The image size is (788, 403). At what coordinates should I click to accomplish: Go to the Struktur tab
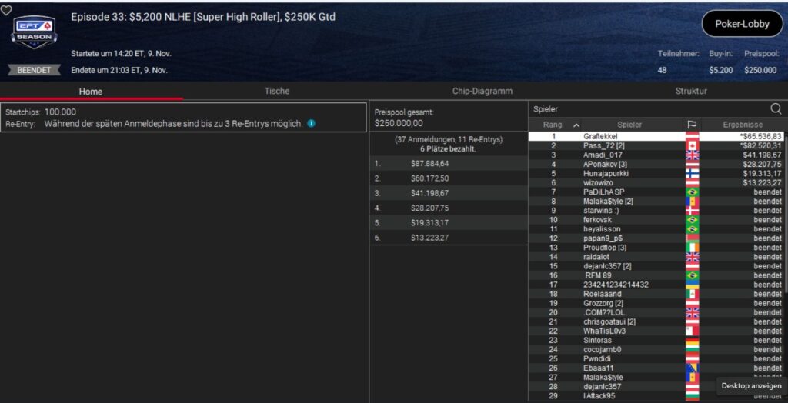(691, 91)
